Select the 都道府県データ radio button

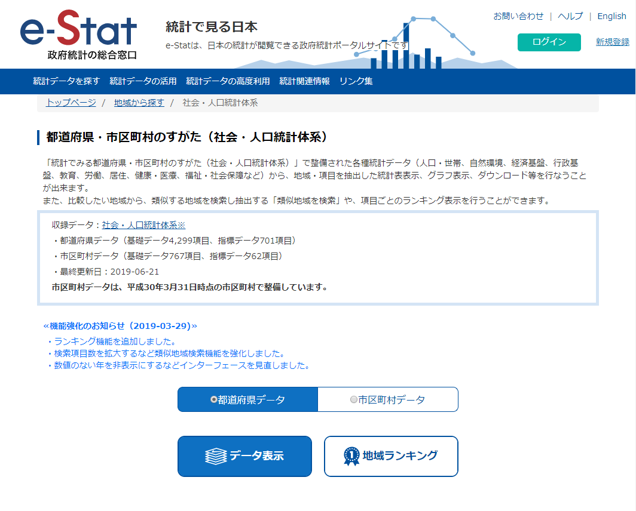214,400
